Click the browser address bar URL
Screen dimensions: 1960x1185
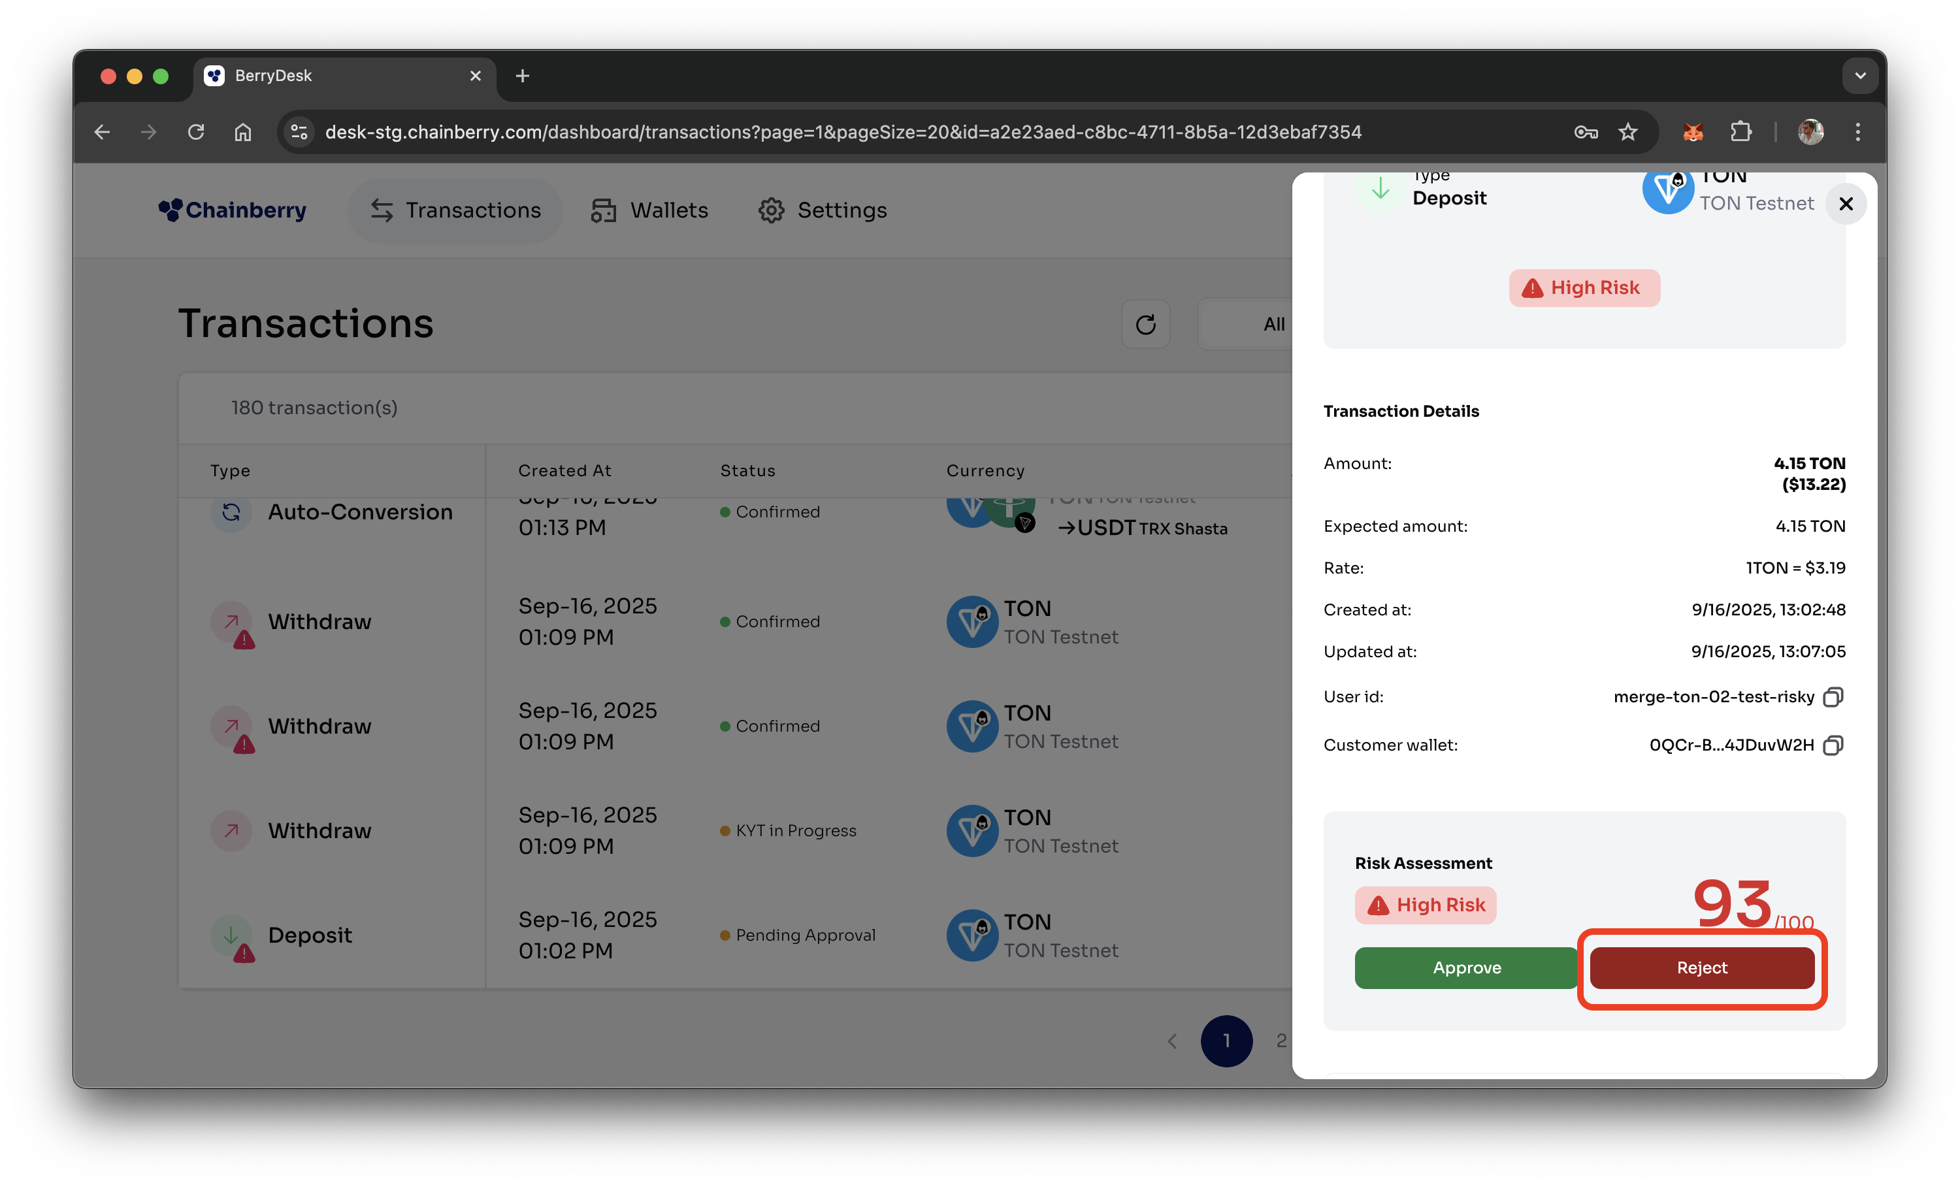[x=843, y=132]
